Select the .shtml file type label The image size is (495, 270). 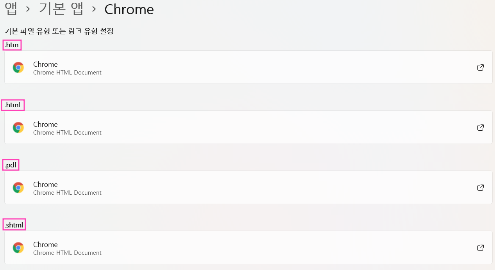pyautogui.click(x=14, y=225)
